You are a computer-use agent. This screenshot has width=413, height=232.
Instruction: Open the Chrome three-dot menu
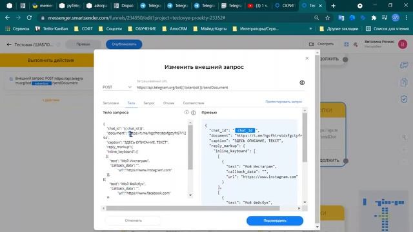pos(407,18)
